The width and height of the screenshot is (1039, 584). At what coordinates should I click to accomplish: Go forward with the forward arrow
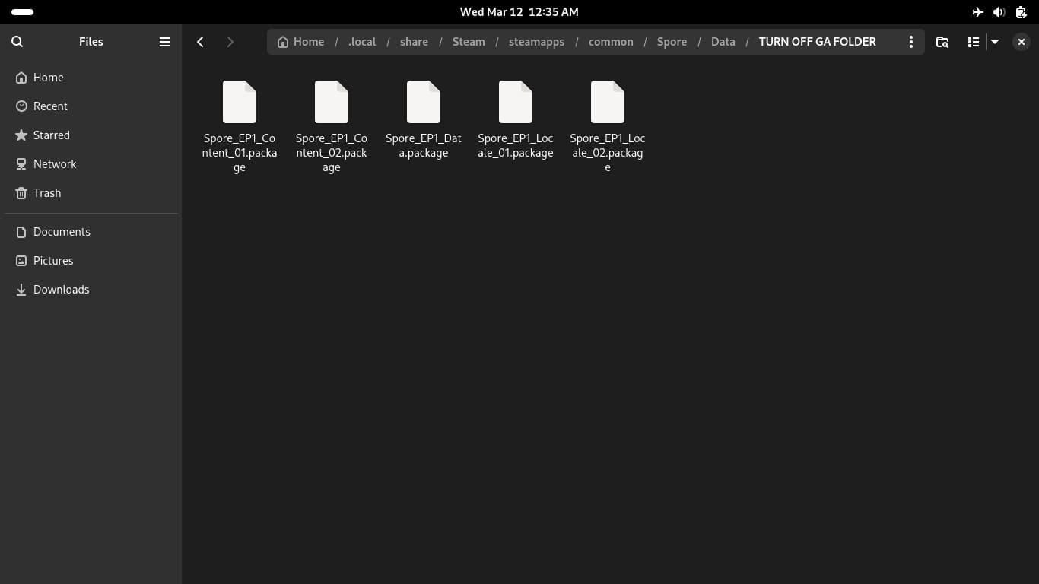click(230, 42)
